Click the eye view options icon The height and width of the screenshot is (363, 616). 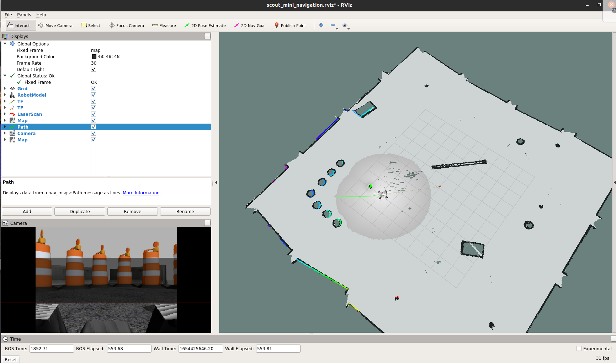344,25
